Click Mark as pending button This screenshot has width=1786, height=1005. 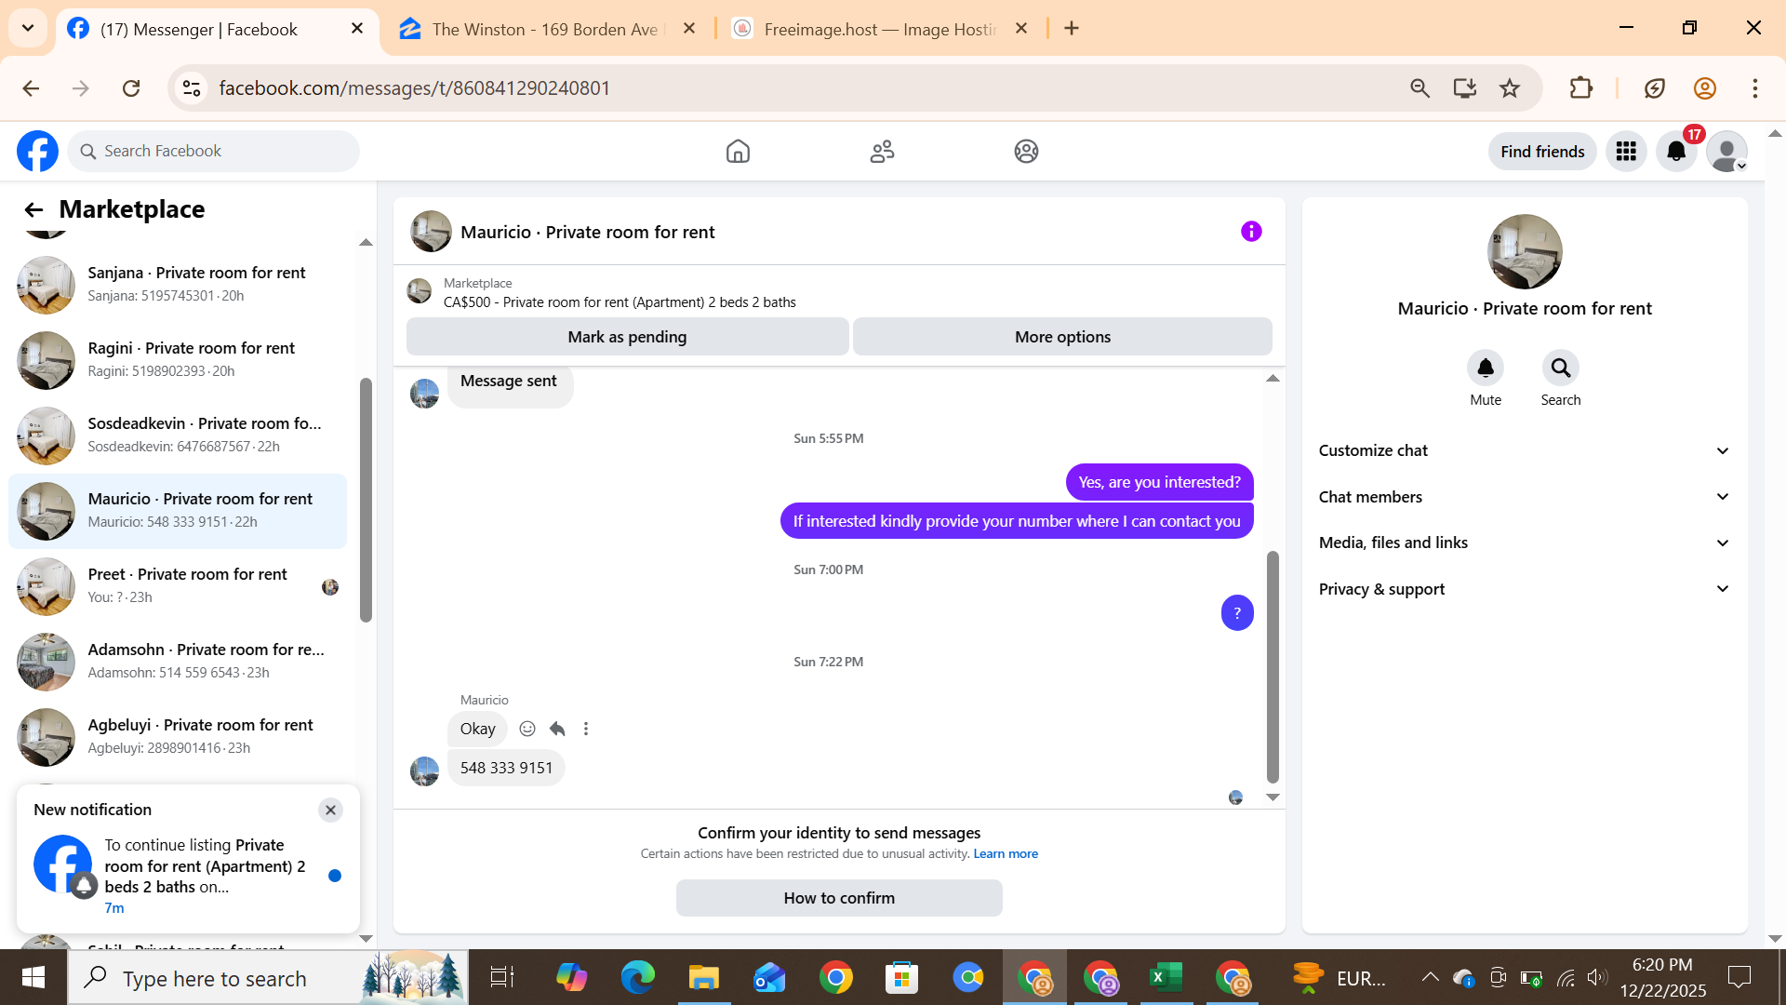coord(627,337)
